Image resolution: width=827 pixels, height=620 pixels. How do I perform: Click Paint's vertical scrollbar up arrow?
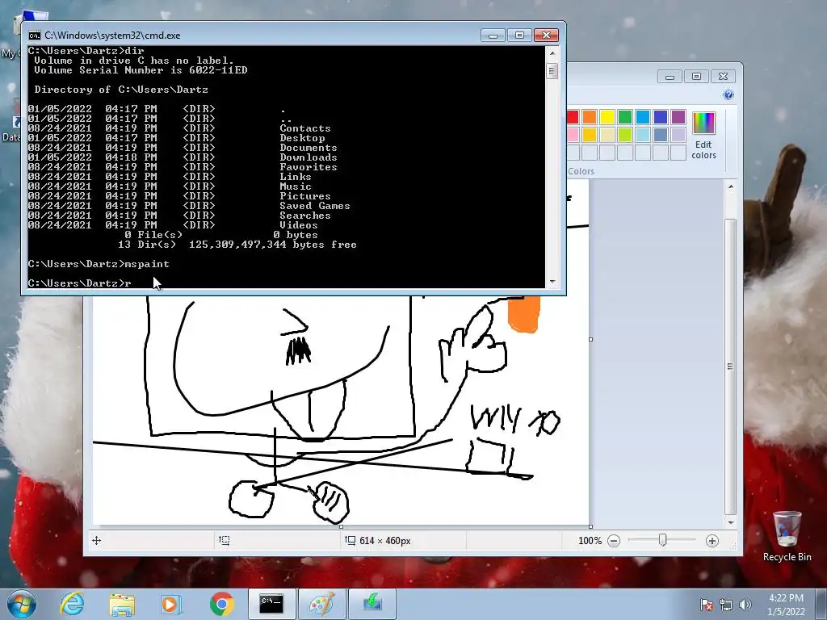point(731,186)
